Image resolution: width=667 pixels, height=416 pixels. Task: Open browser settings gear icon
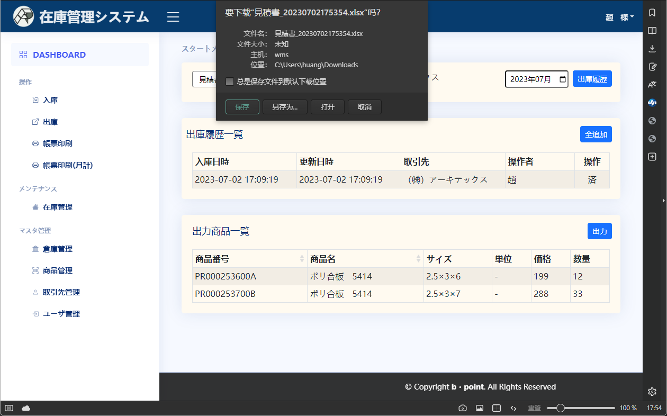tap(652, 392)
